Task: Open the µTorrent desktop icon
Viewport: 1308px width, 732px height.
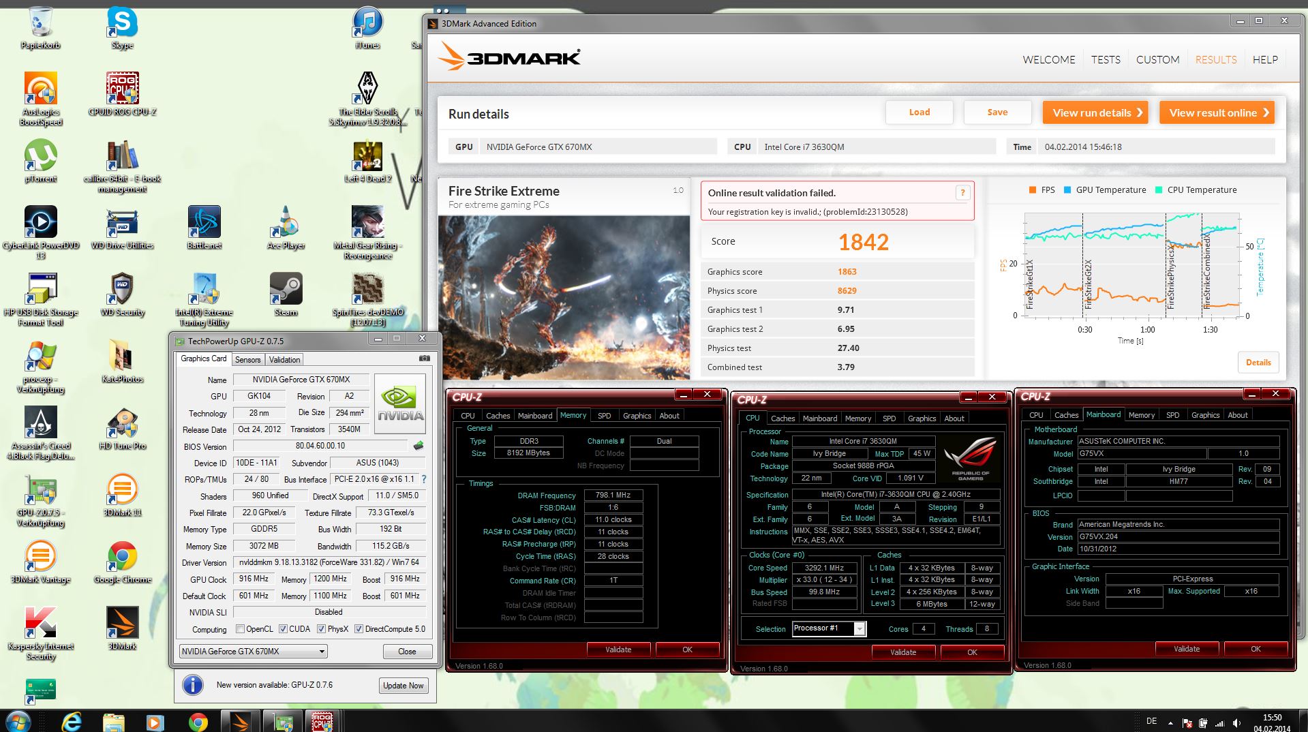Action: 41,161
